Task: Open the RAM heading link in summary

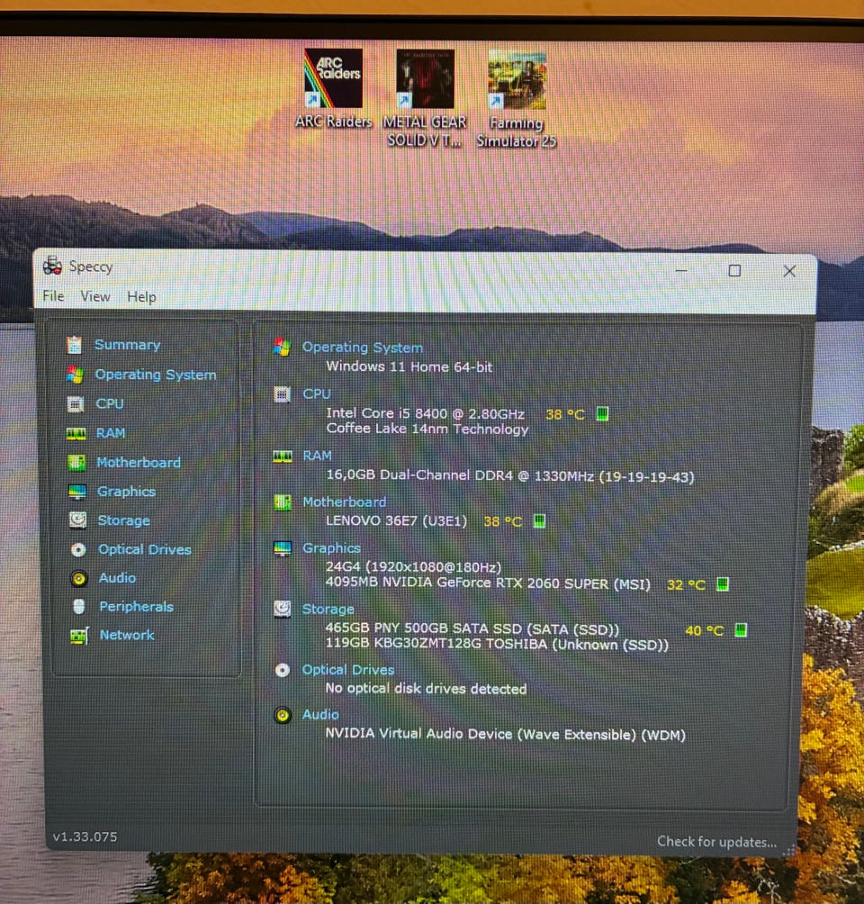Action: click(x=318, y=456)
